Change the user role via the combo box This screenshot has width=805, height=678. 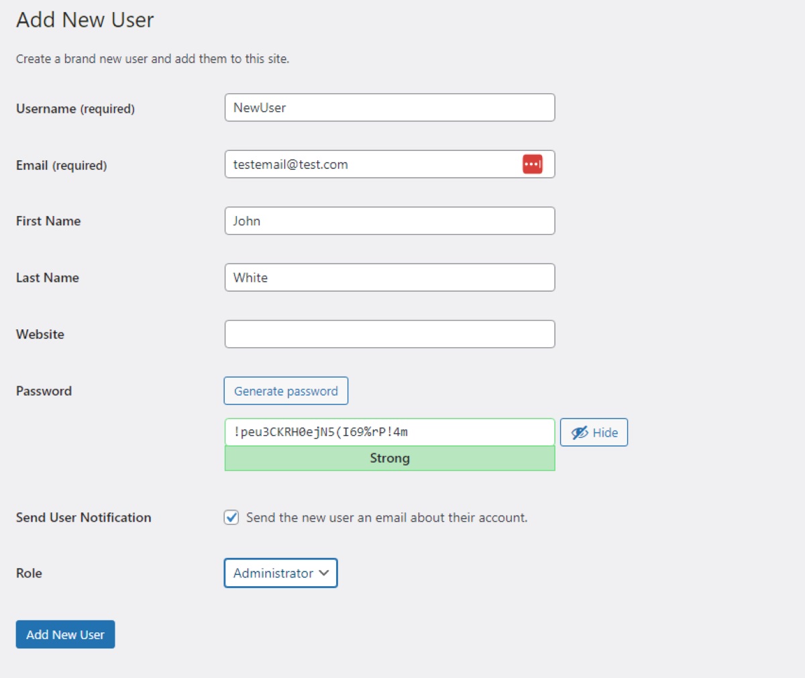[280, 573]
